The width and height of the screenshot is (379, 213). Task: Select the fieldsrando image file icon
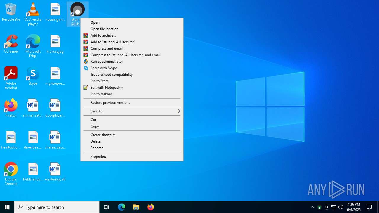coord(33,172)
